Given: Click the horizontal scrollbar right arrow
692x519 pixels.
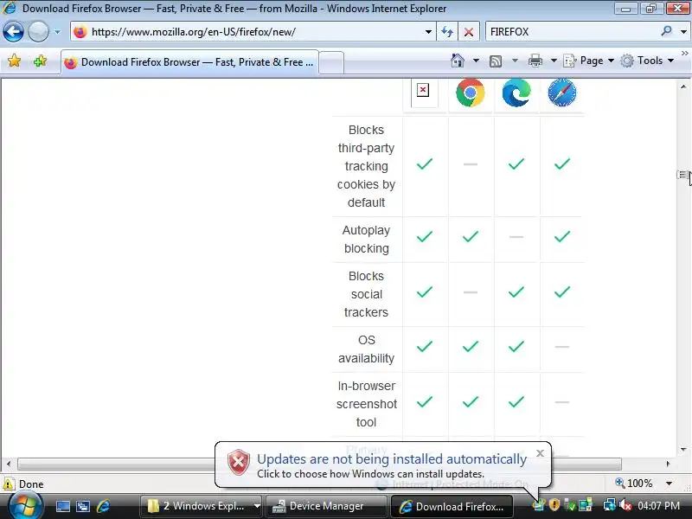Looking at the screenshot, I should (668, 464).
